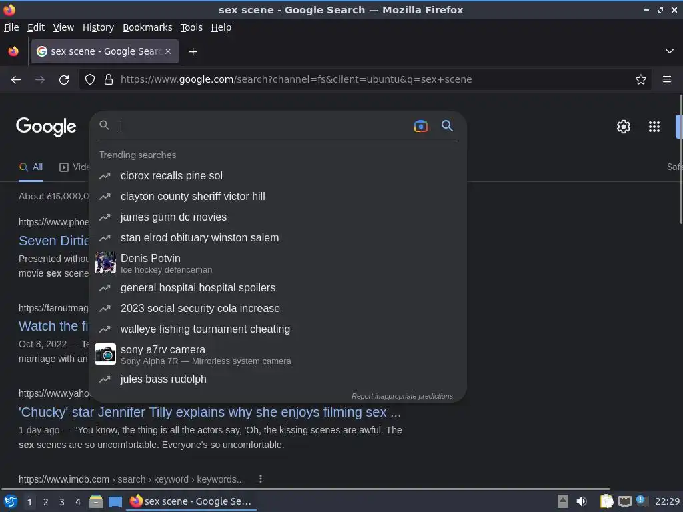
Task: Select suggestion 'clayton county sheriff victor hill'
Action: 277,197
